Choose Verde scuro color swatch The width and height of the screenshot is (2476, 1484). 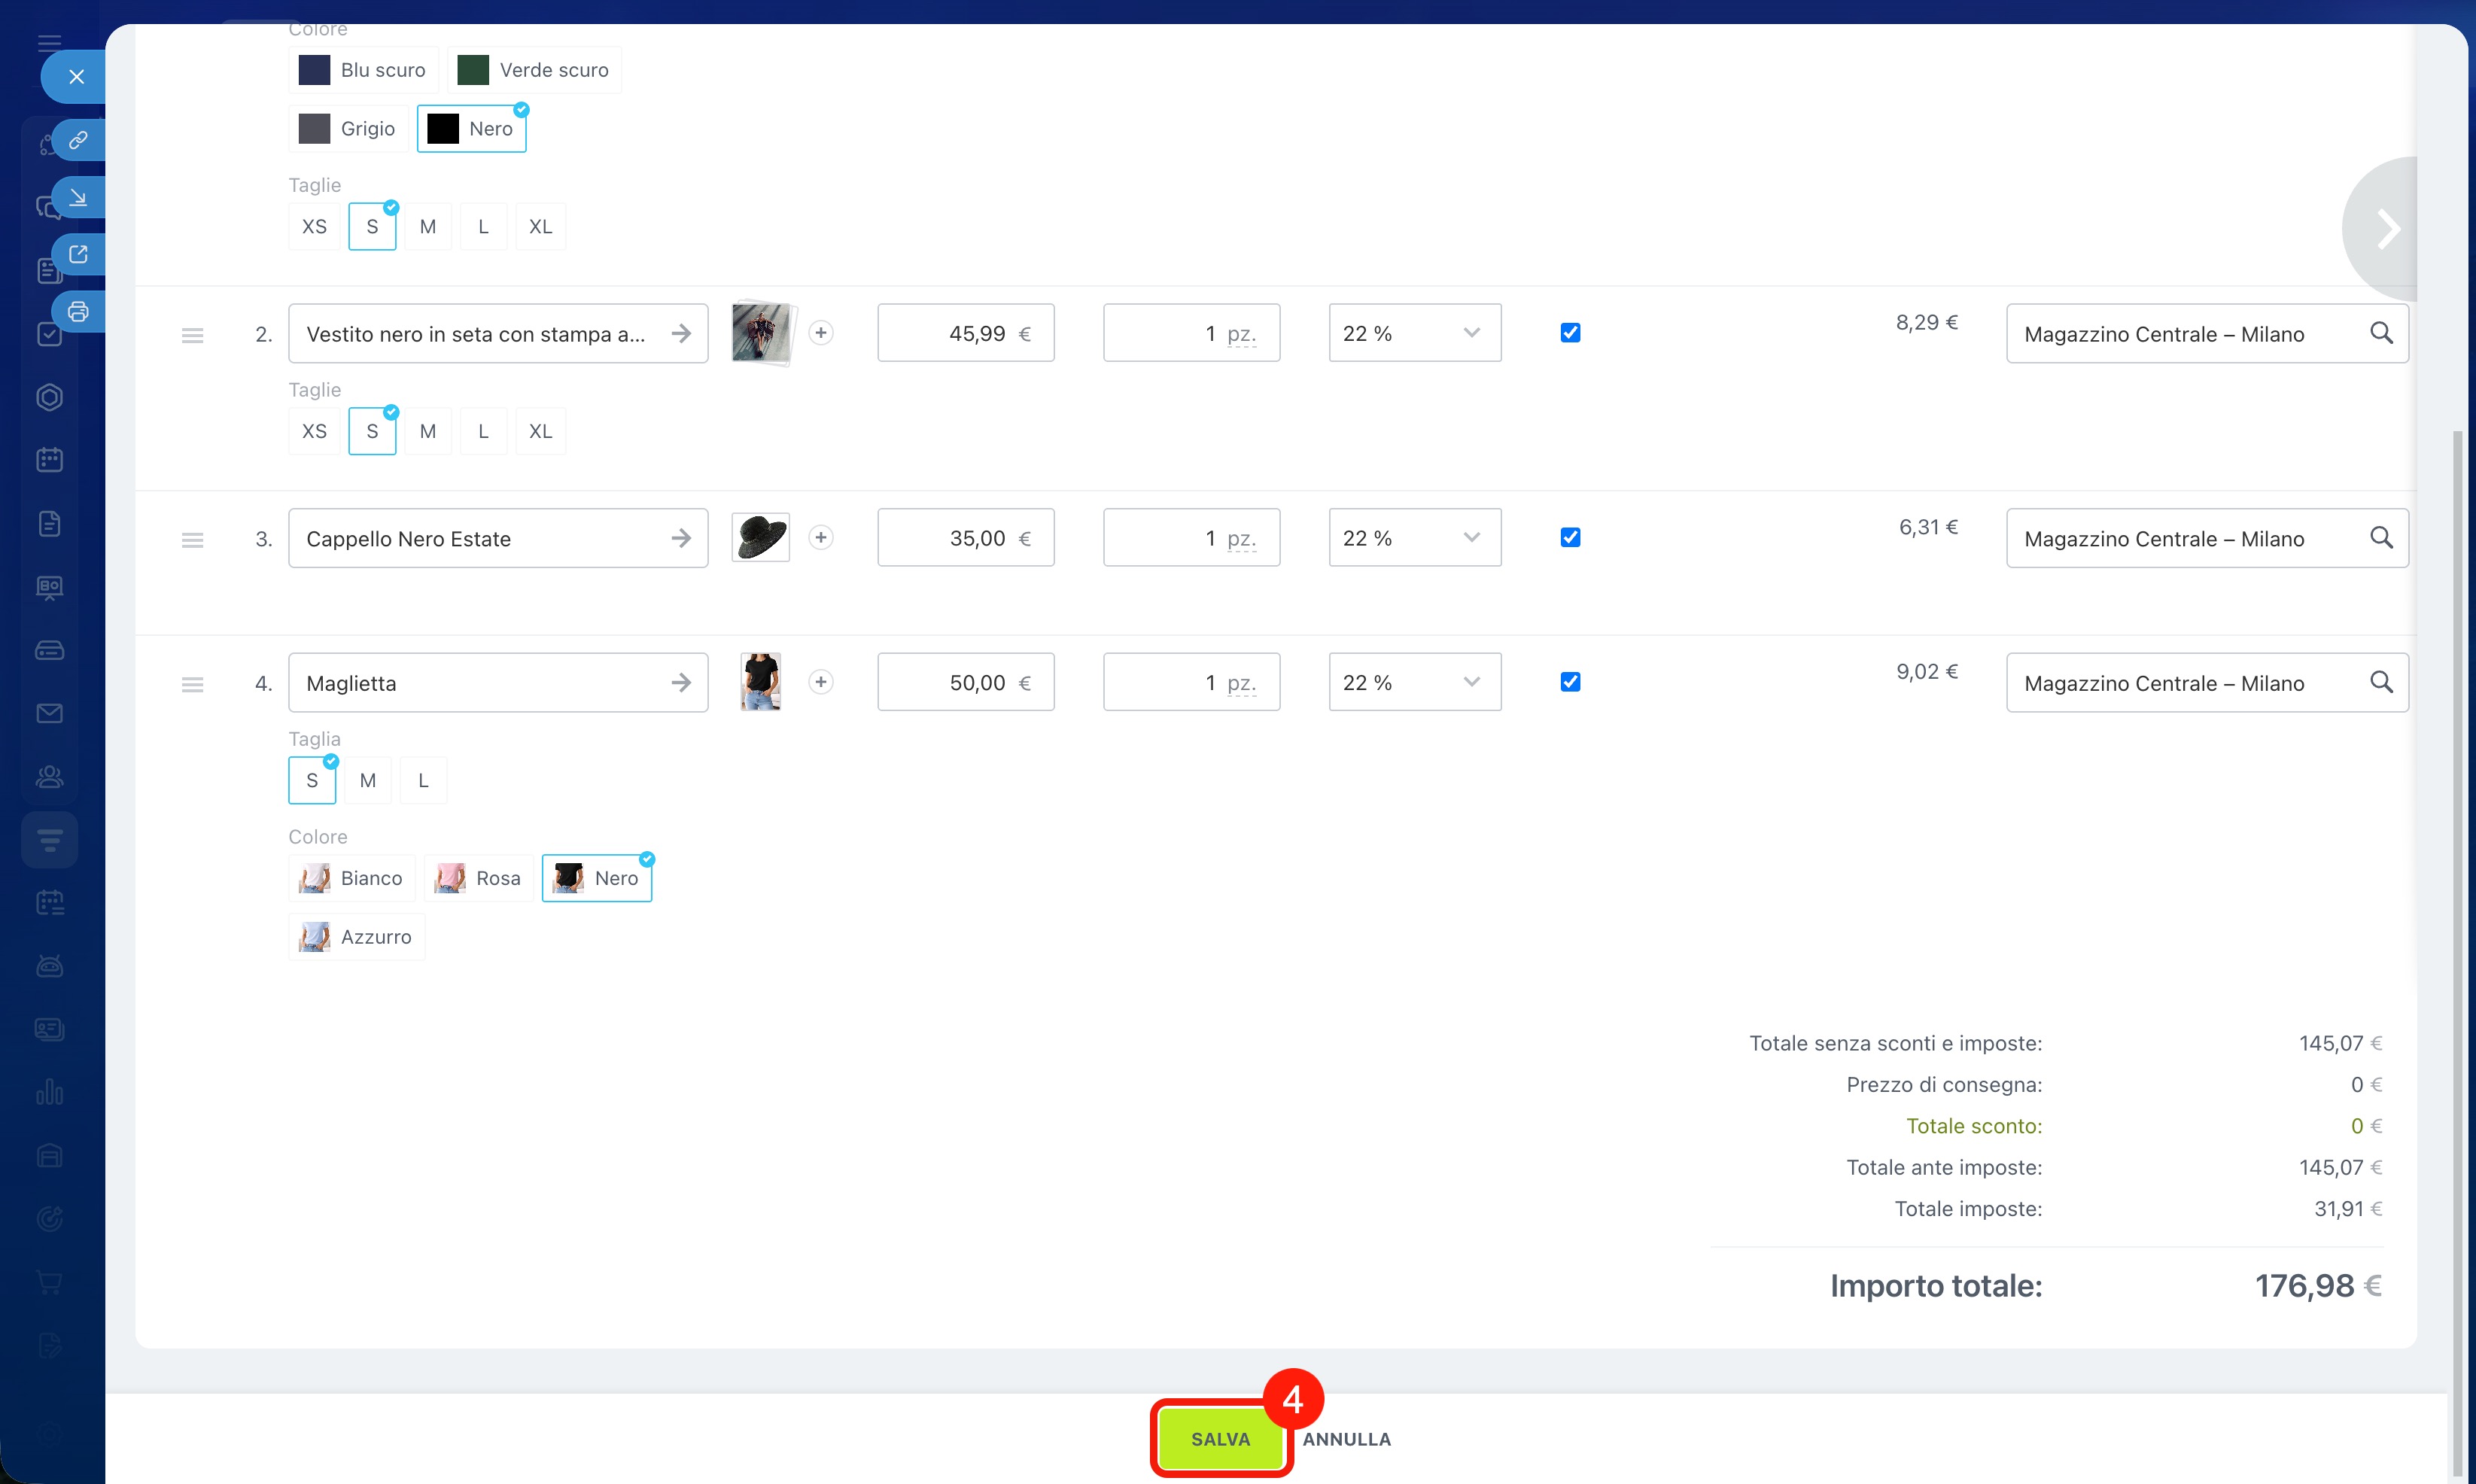click(534, 70)
